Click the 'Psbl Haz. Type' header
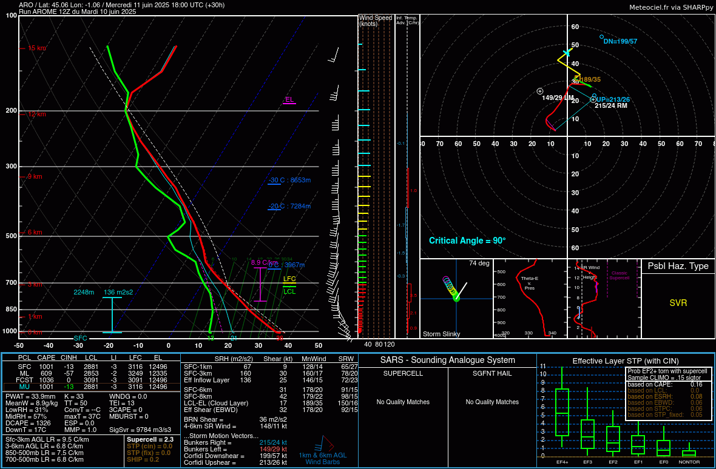Viewport: 716px width, 469px height. pyautogui.click(x=678, y=266)
